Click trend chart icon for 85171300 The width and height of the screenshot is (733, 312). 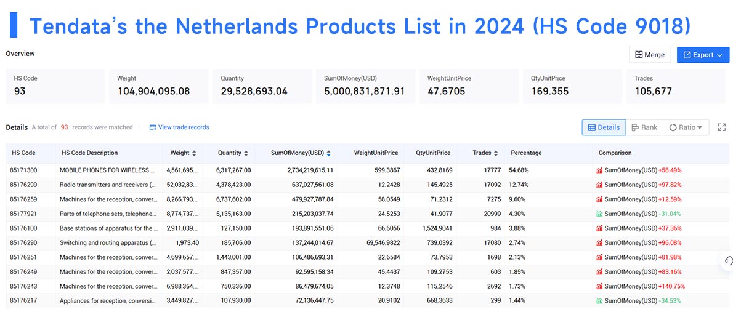(x=599, y=170)
